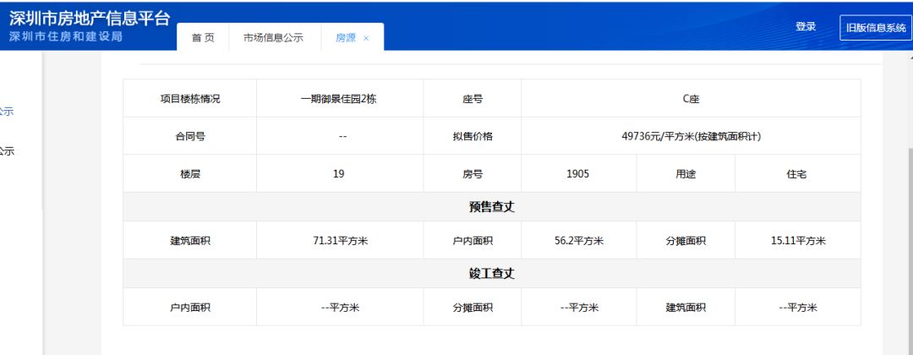Select the 项目楼栋情况 label cell

click(x=190, y=99)
